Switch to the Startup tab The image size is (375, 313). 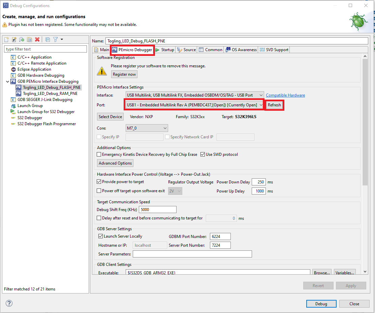pos(165,50)
